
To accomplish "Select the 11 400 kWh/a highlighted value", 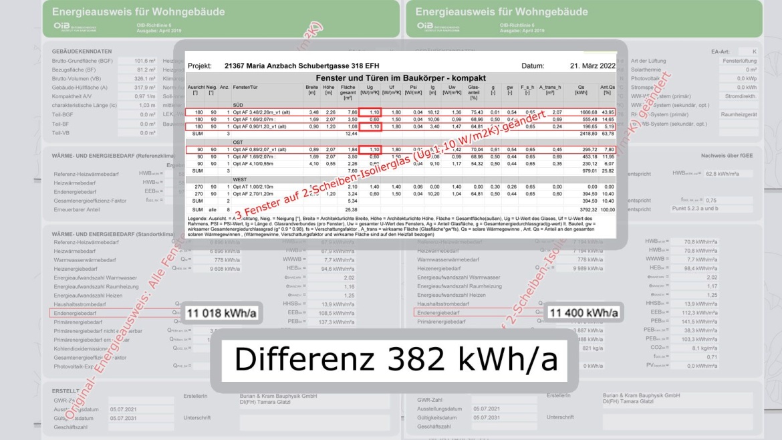I will coord(583,313).
